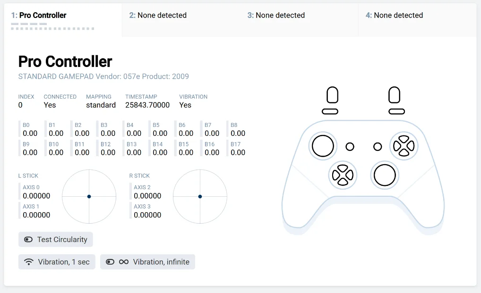Enable Vibration, infinite toggle
Screen dimensions: 481x293
pos(147,262)
